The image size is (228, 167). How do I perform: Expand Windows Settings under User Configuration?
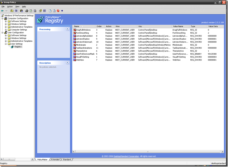[6, 38]
